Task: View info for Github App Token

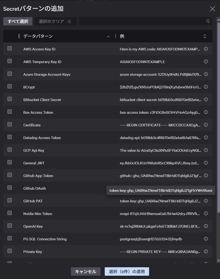Action: click(206, 176)
